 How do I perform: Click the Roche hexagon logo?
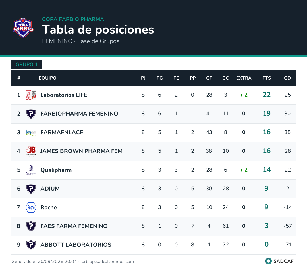pos(31,207)
